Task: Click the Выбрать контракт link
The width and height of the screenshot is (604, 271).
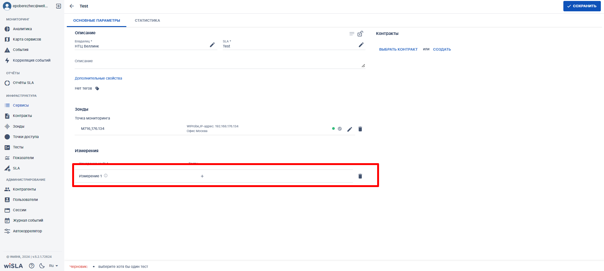Action: pos(398,49)
